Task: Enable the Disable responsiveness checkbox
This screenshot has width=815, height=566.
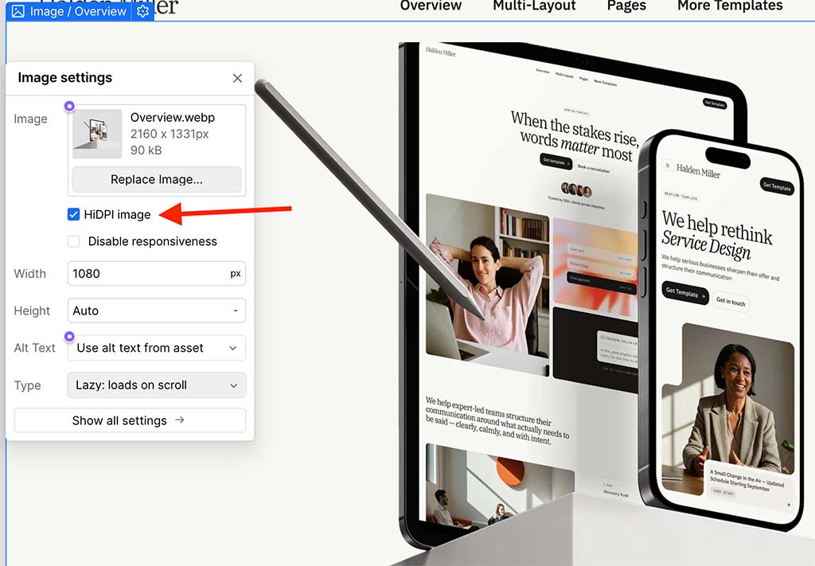Action: tap(74, 241)
